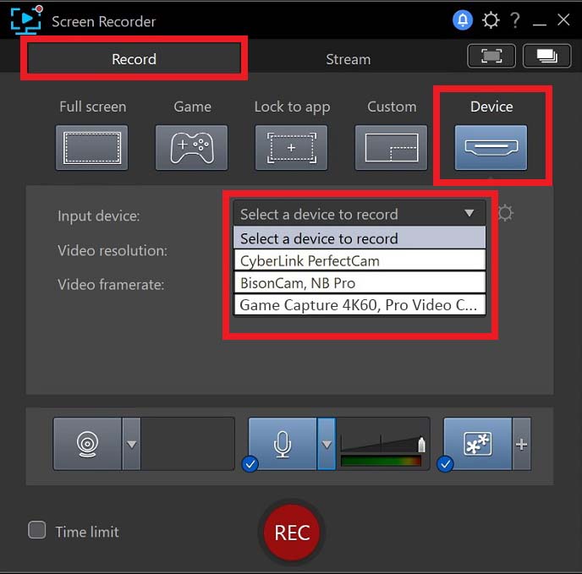Select the Device HDMI mode icon
Screen dimensions: 582x574
[x=491, y=148]
